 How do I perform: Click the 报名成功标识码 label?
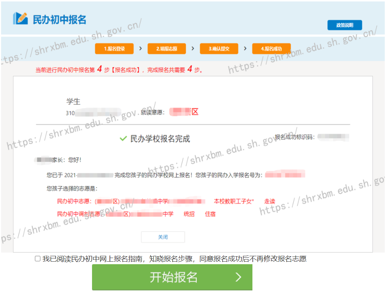(295, 137)
